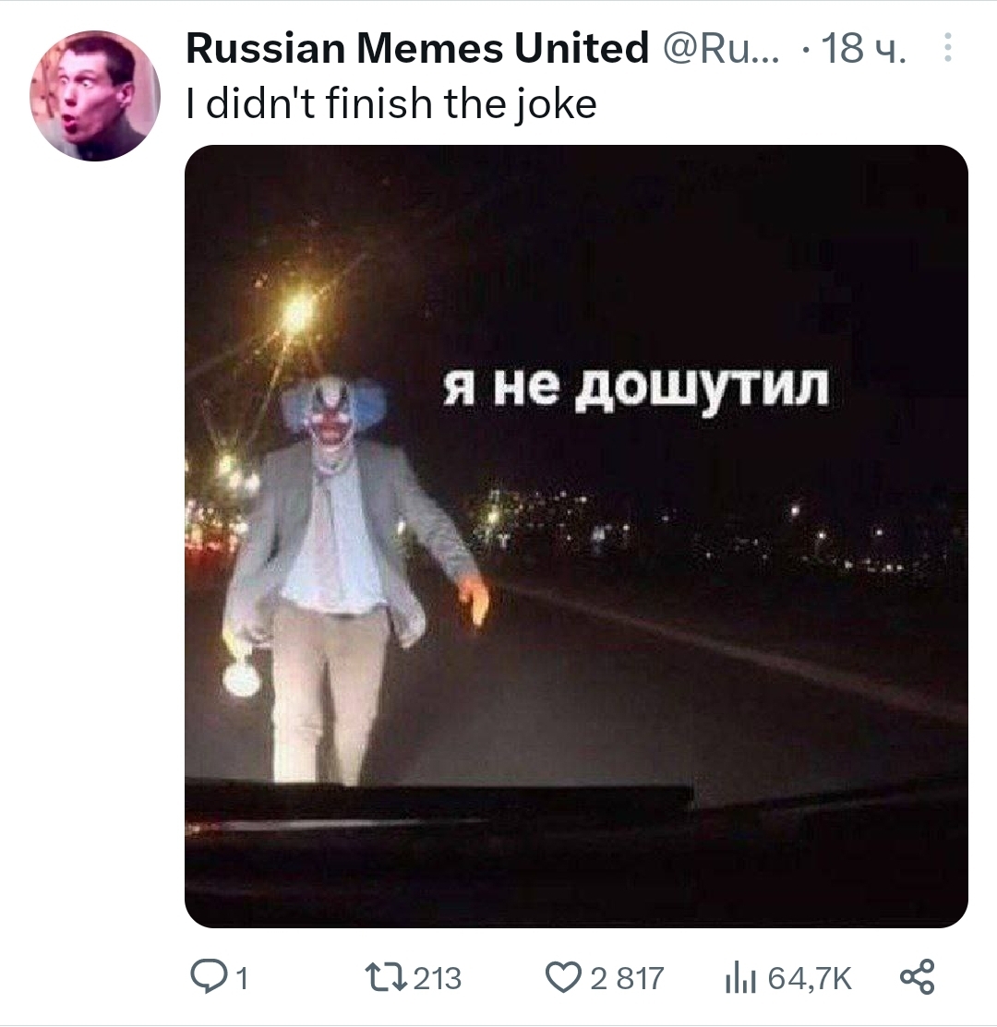Image resolution: width=997 pixels, height=1027 pixels.
Task: Open the Russian Memes United profile avatar
Action: click(x=95, y=96)
